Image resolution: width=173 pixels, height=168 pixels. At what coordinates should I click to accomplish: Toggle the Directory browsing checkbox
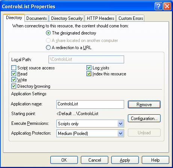click(x=14, y=86)
